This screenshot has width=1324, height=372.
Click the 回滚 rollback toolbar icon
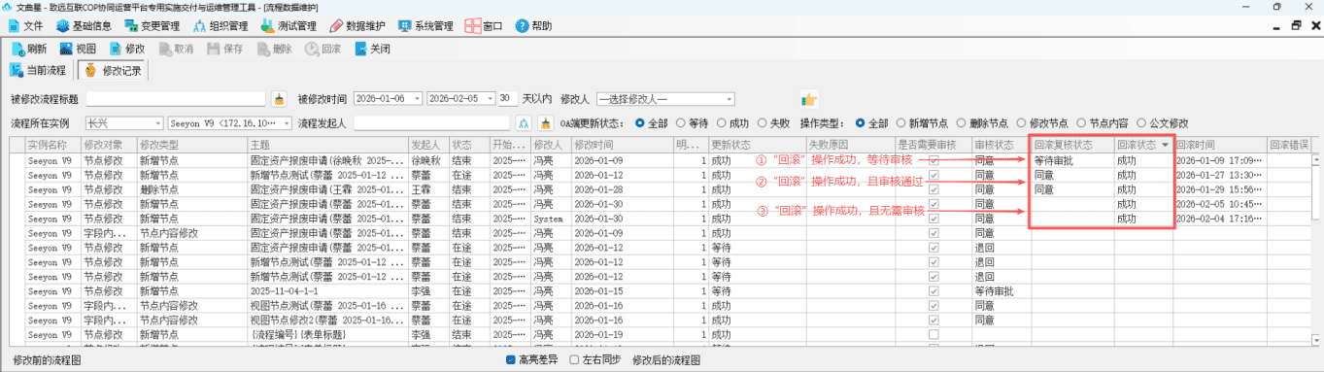[311, 48]
